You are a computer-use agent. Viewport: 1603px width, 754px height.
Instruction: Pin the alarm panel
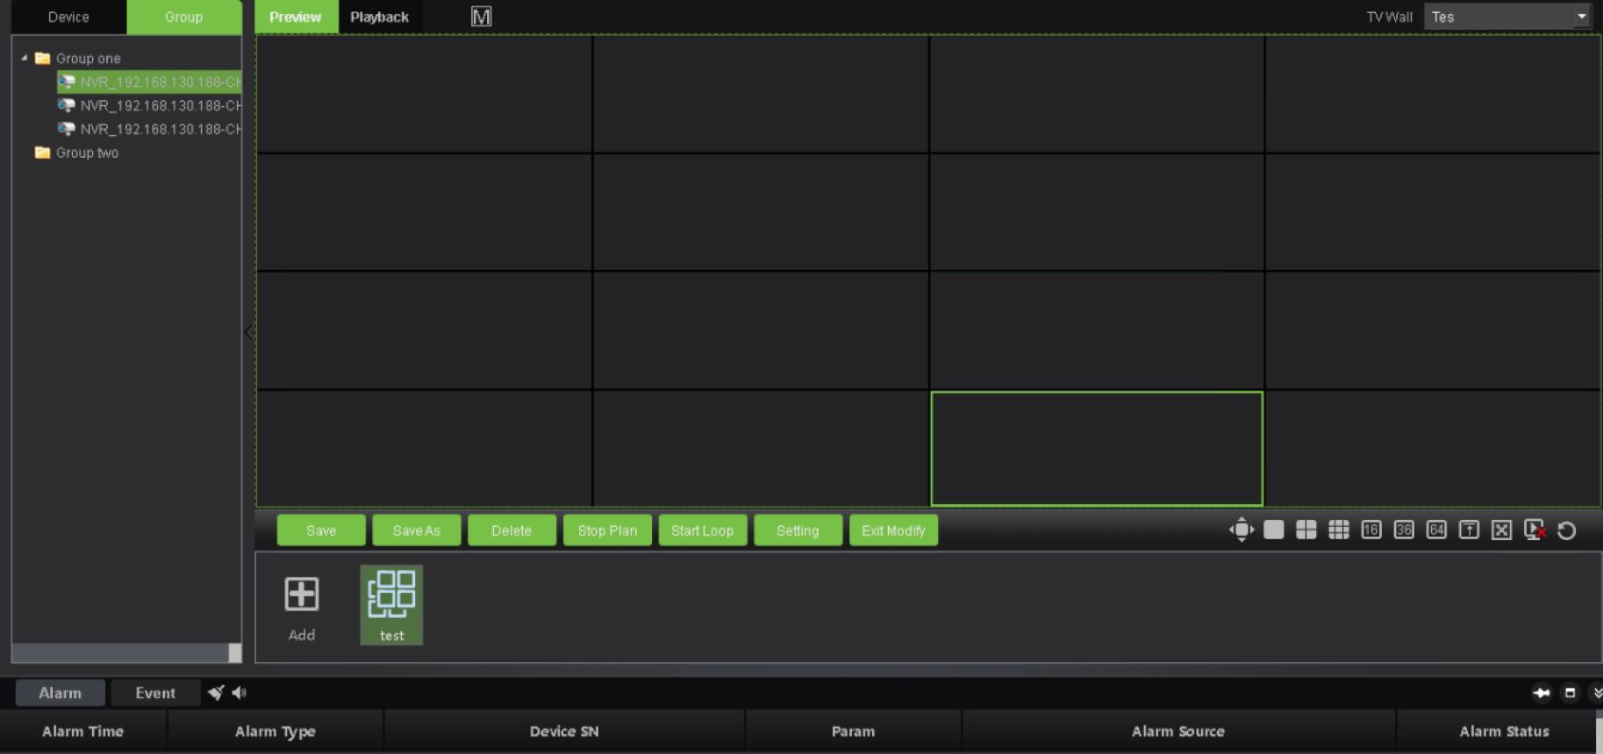pos(1541,693)
